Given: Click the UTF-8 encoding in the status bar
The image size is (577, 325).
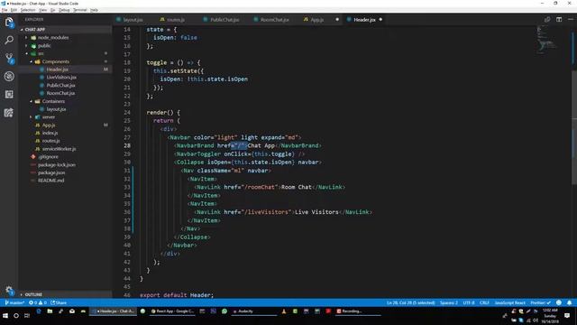Looking at the screenshot, I should [469, 302].
